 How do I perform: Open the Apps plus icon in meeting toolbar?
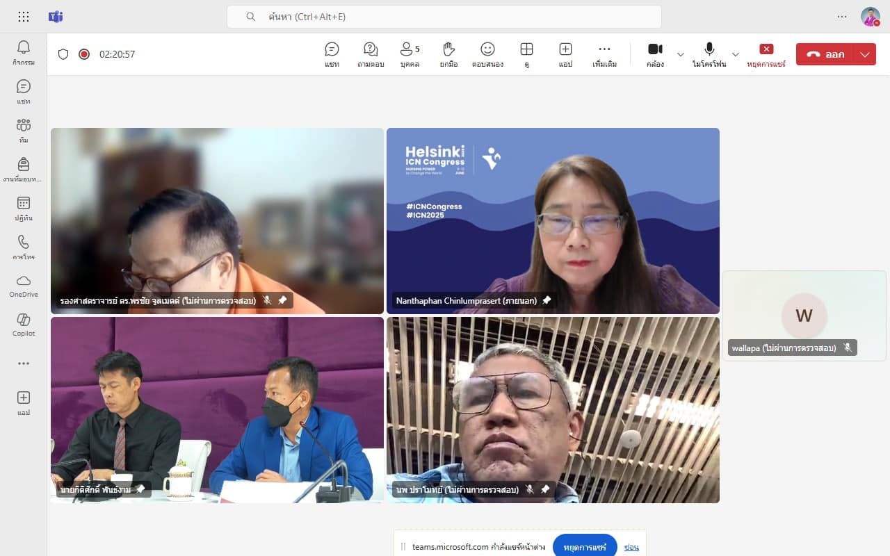tap(565, 54)
